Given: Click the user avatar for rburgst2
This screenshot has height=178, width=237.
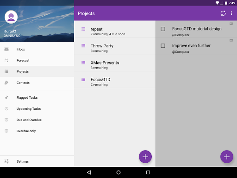Looking at the screenshot, I should coord(11,17).
